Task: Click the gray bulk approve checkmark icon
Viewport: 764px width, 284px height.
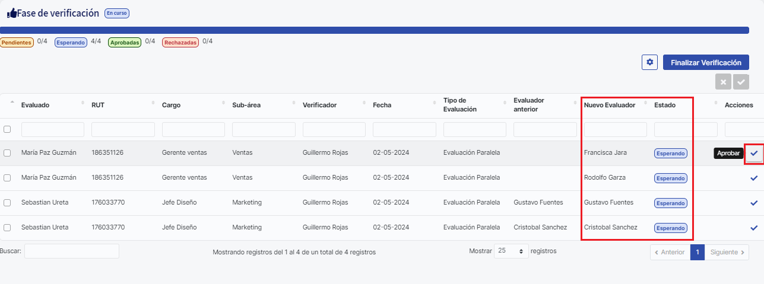Action: tap(741, 82)
